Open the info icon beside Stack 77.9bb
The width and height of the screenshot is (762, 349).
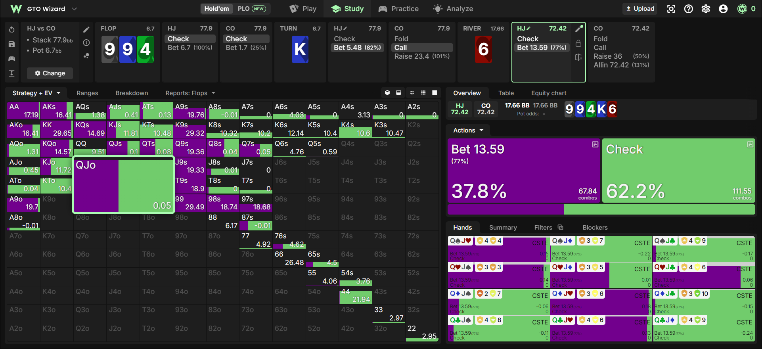pyautogui.click(x=86, y=42)
